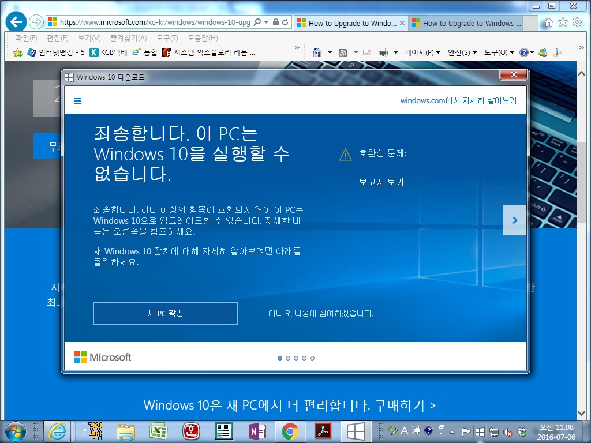This screenshot has width=591, height=443.
Task: Click the DRUG application taskbar icon
Action: click(225, 431)
